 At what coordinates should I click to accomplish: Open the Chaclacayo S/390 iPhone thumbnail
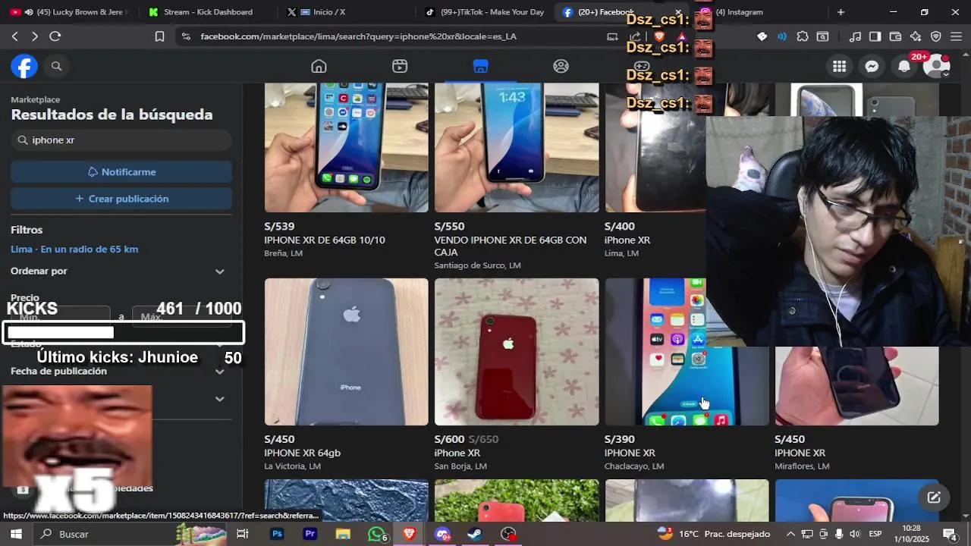(687, 352)
